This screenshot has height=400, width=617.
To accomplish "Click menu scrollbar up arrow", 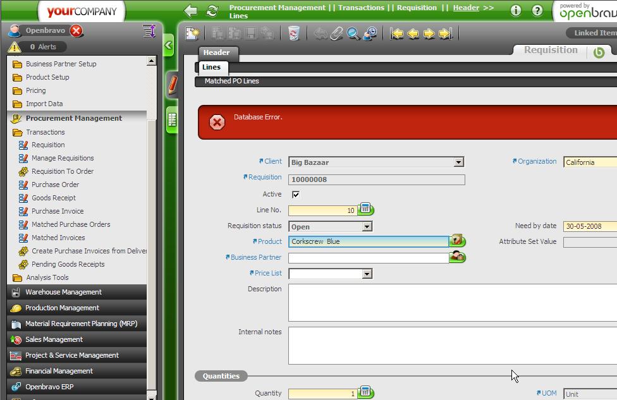I will pyautogui.click(x=152, y=61).
